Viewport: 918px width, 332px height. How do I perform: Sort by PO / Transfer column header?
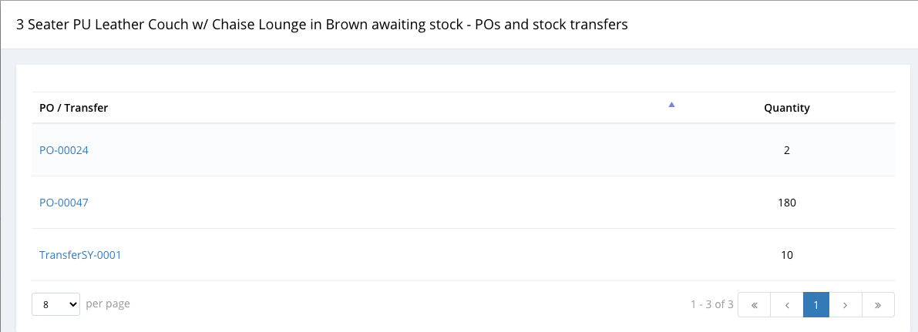tap(74, 108)
